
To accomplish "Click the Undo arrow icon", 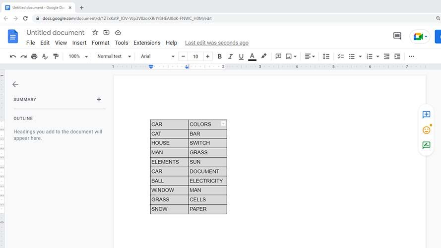I will [13, 57].
